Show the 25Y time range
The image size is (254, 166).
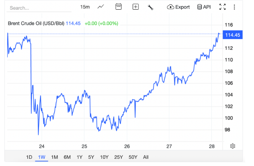119,157
